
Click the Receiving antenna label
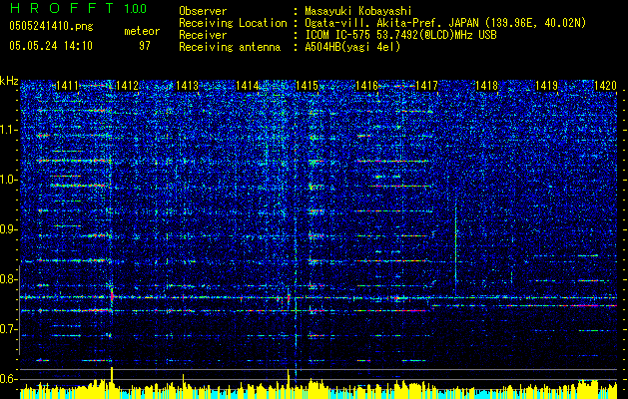point(230,47)
